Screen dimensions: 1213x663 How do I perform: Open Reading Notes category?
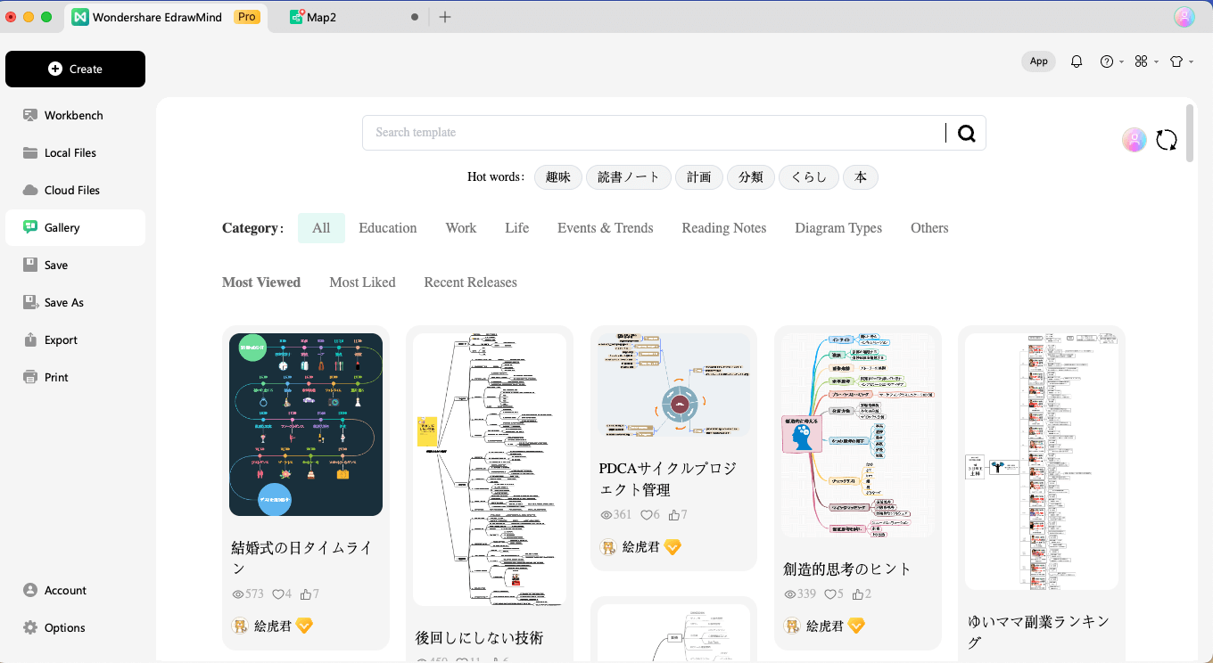tap(724, 228)
